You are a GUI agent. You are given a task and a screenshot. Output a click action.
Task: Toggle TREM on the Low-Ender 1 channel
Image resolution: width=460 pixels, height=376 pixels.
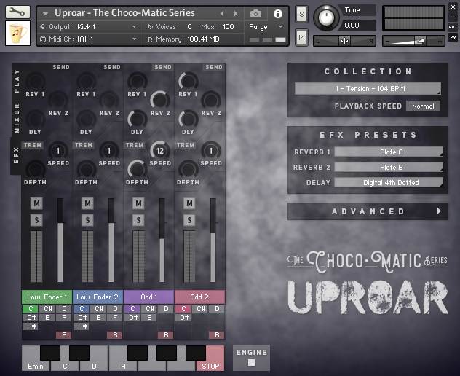33,145
